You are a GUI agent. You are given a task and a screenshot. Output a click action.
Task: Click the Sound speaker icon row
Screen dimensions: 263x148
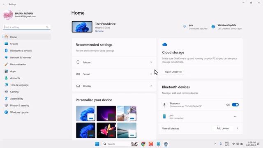78,74
